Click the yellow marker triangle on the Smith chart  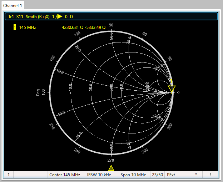coord(172,89)
